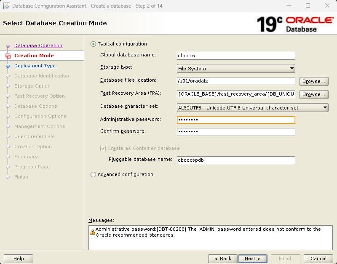The width and height of the screenshot is (337, 264).
Task: Click the Global database name field
Action: [x=236, y=56]
